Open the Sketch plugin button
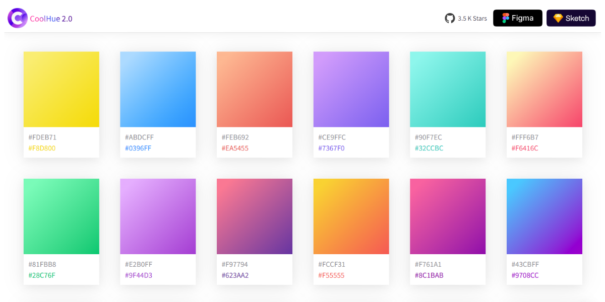Viewport: 605px width, 302px height. click(x=571, y=18)
